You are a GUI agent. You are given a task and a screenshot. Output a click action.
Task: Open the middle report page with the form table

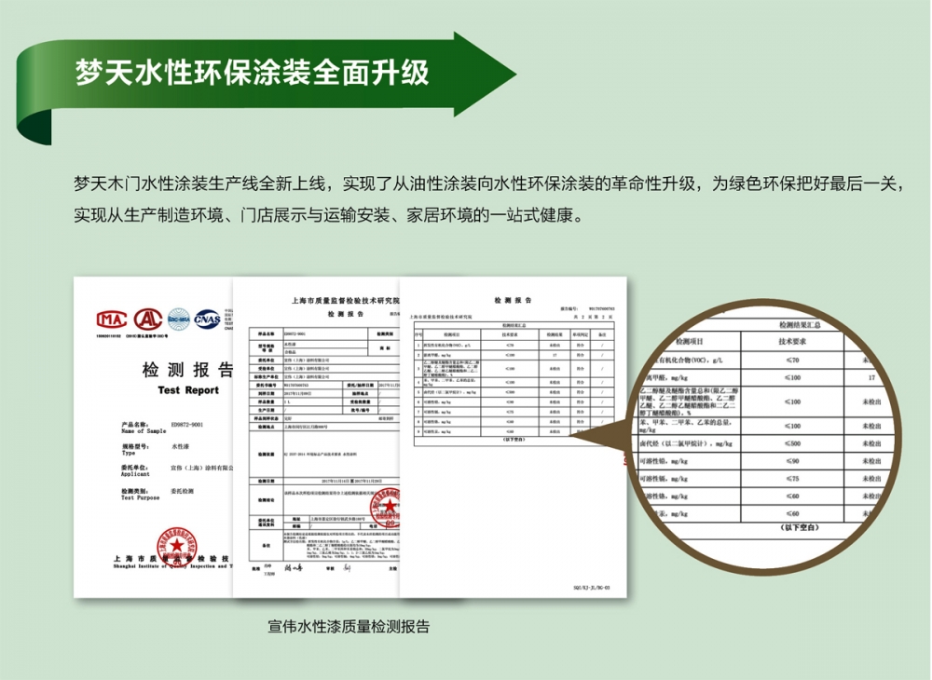pyautogui.click(x=316, y=439)
